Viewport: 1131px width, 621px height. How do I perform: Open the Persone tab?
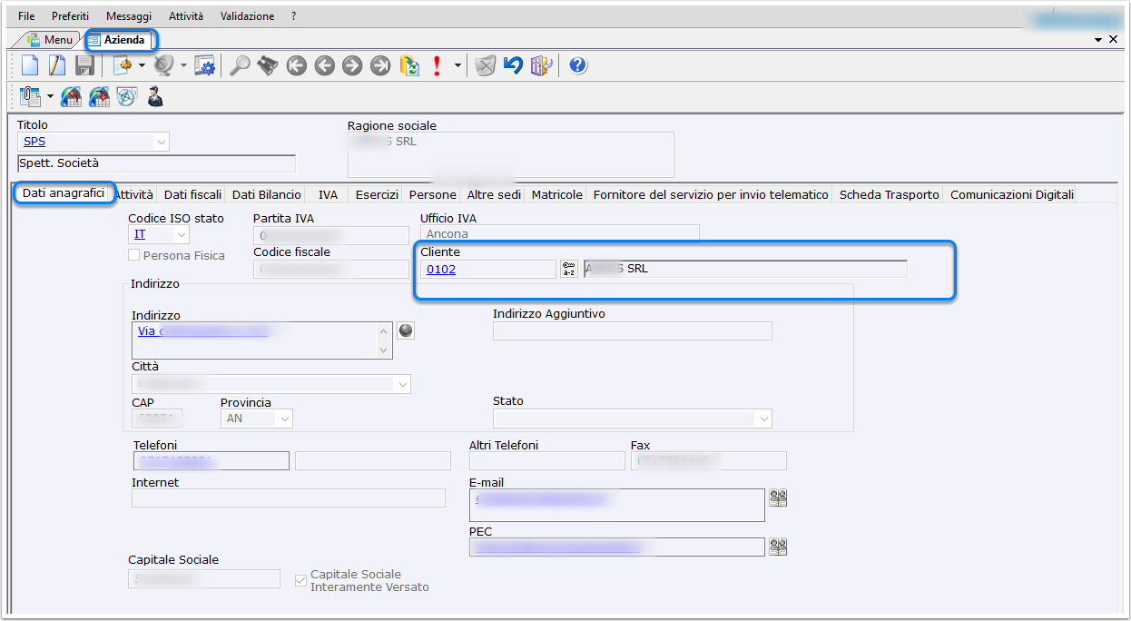click(x=433, y=194)
